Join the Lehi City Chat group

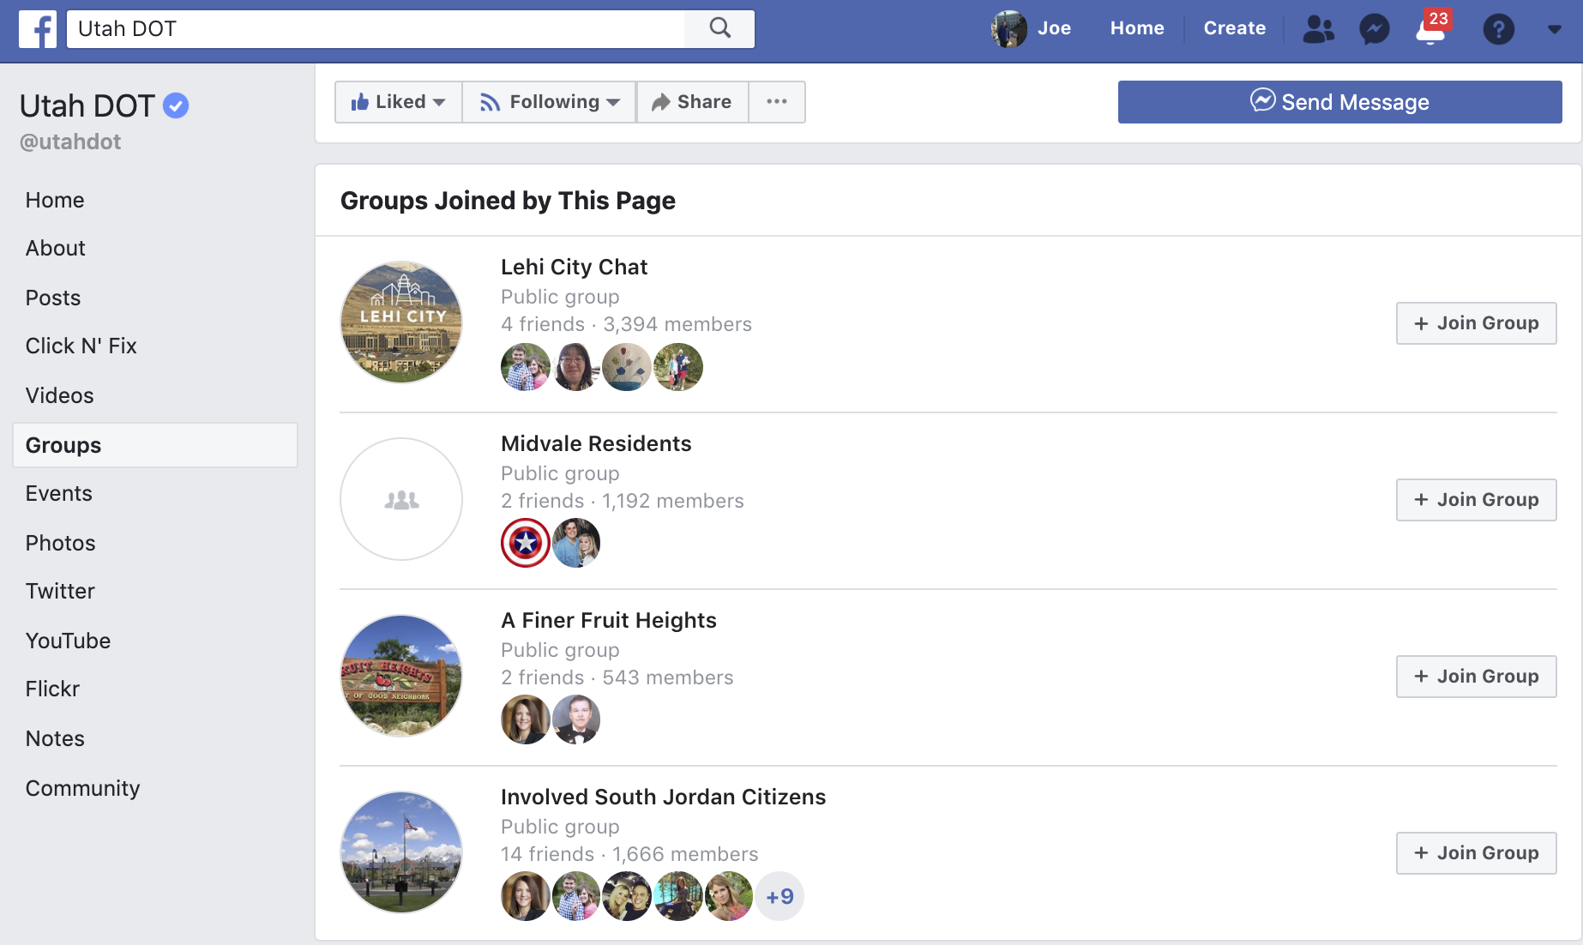tap(1476, 323)
